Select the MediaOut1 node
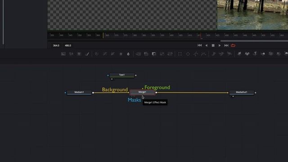 click(x=242, y=92)
